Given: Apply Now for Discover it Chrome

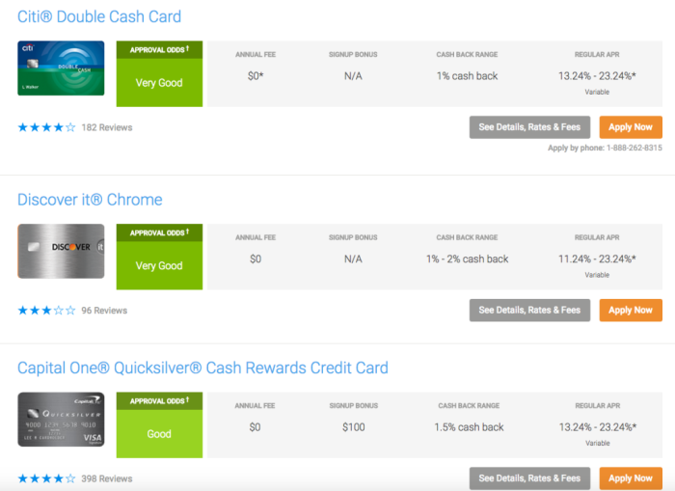Looking at the screenshot, I should pos(631,310).
